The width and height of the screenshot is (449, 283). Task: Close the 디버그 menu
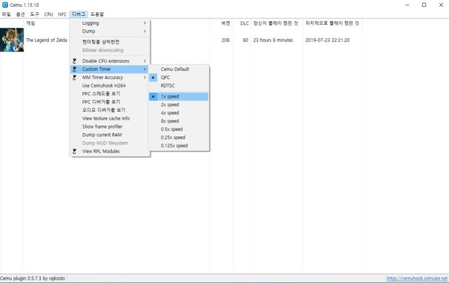79,14
